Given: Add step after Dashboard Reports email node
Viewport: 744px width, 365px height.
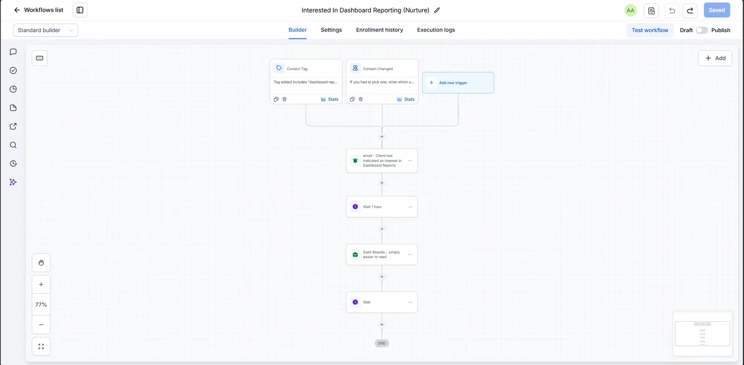Looking at the screenshot, I should [382, 183].
